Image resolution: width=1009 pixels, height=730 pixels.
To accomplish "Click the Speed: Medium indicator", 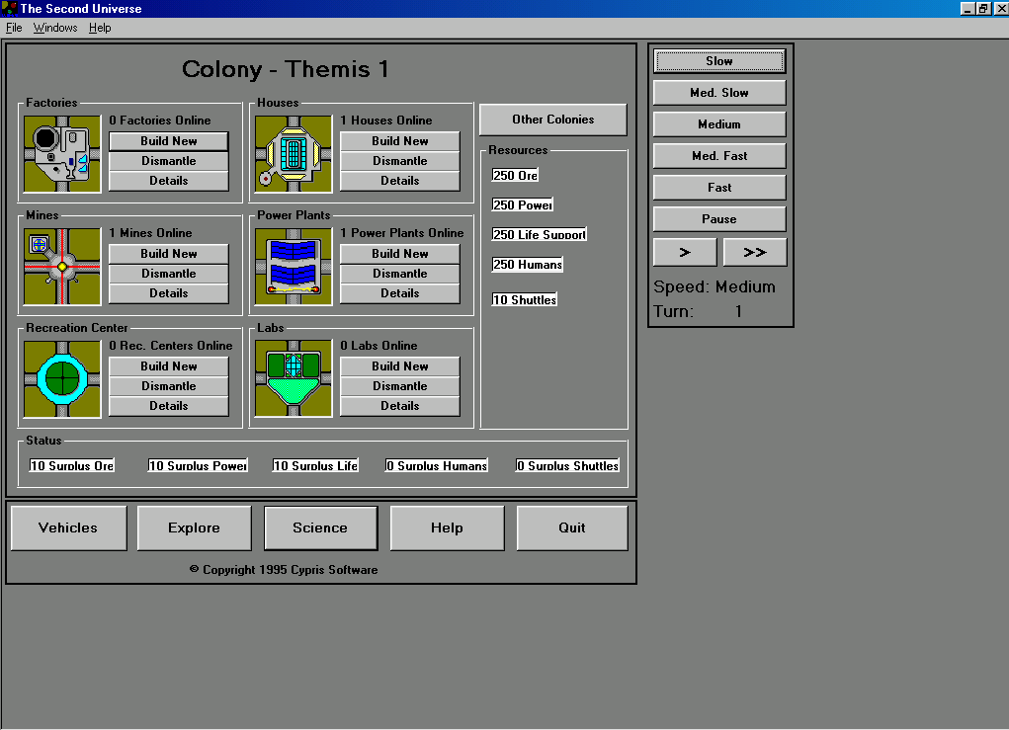I will click(715, 286).
